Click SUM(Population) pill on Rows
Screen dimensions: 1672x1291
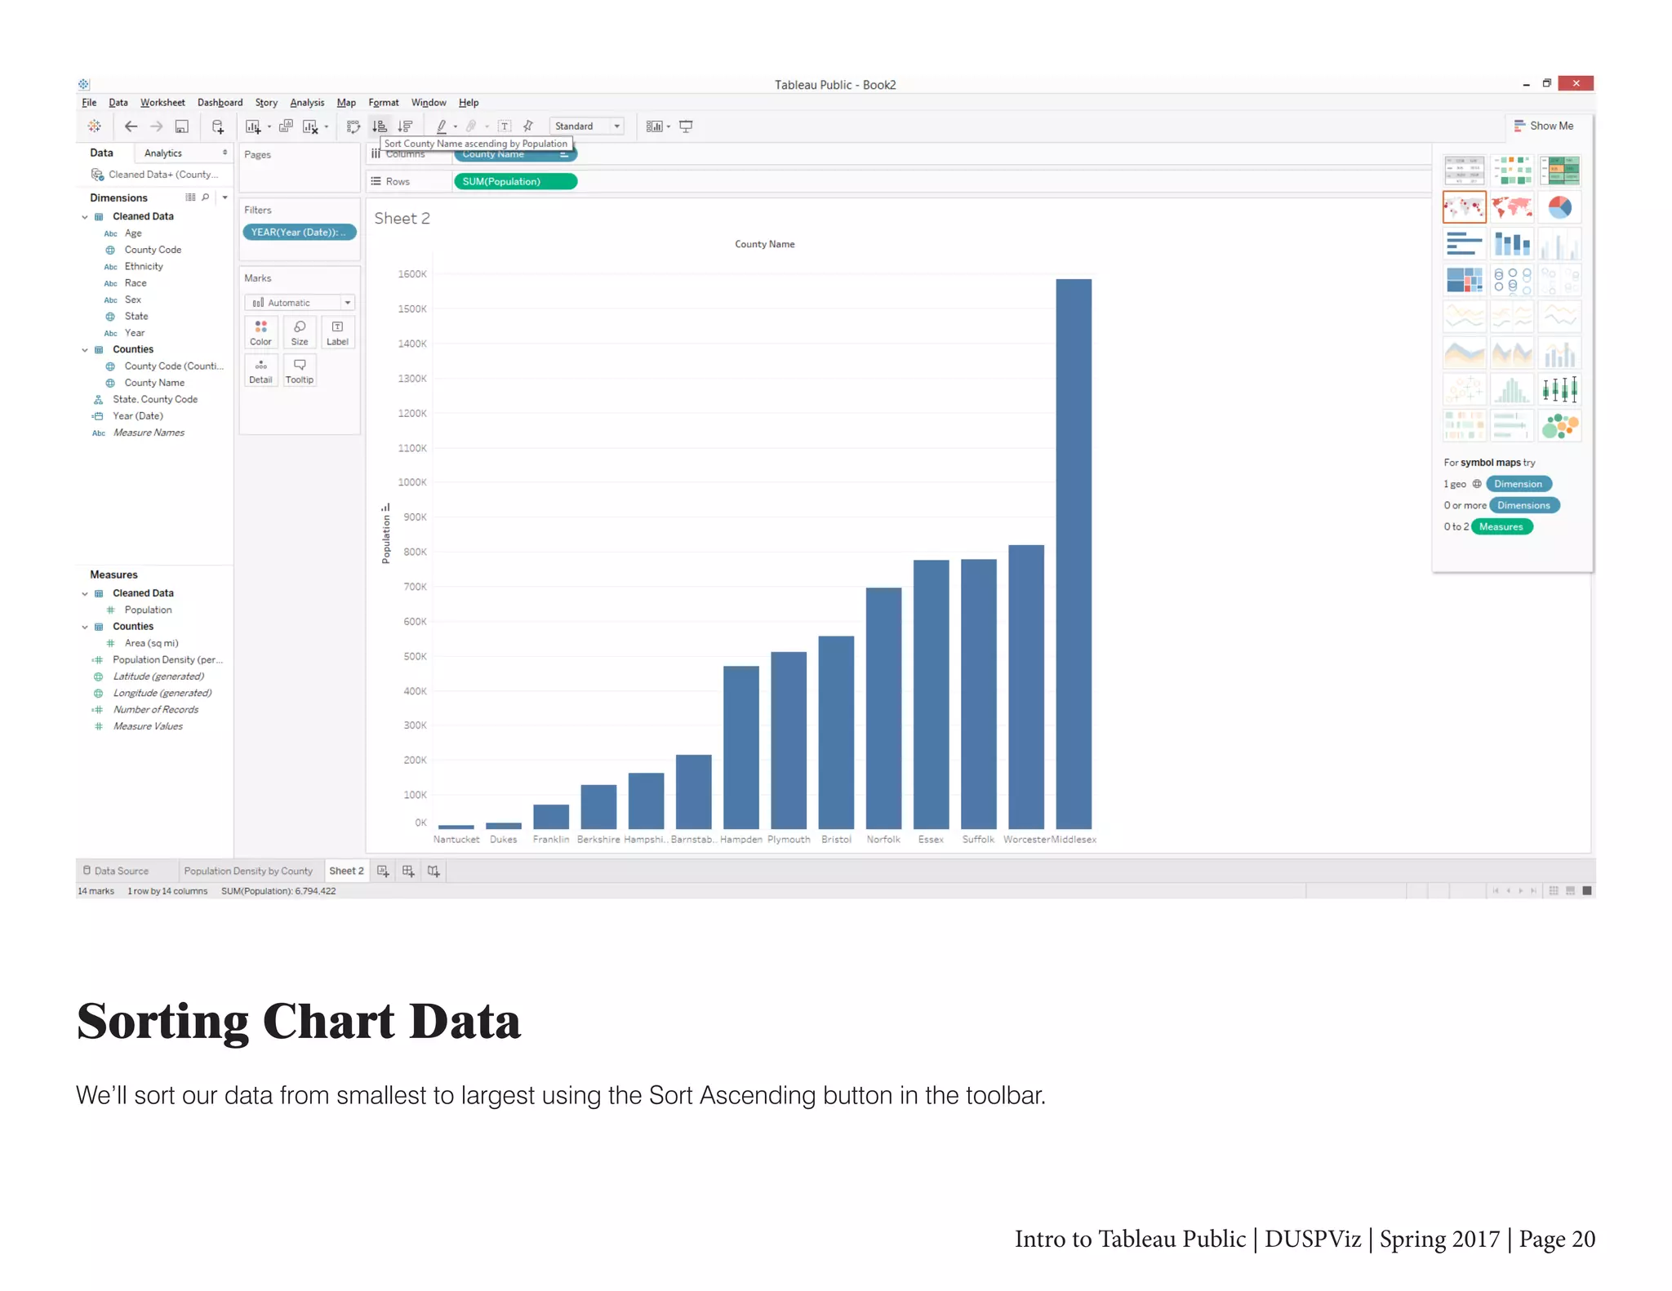(515, 182)
